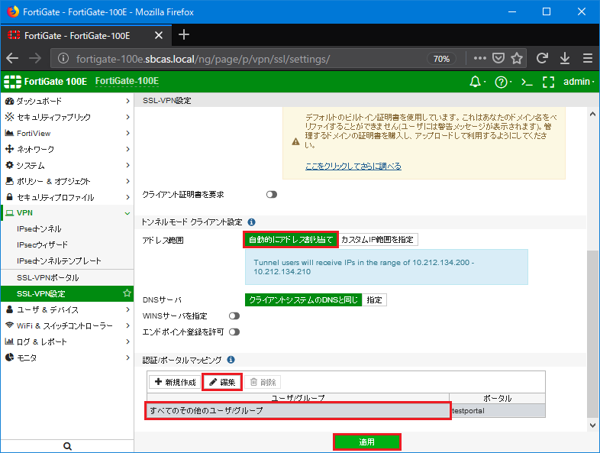
Task: Expand the セキュリティプロファイル menu
Action: [x=67, y=198]
